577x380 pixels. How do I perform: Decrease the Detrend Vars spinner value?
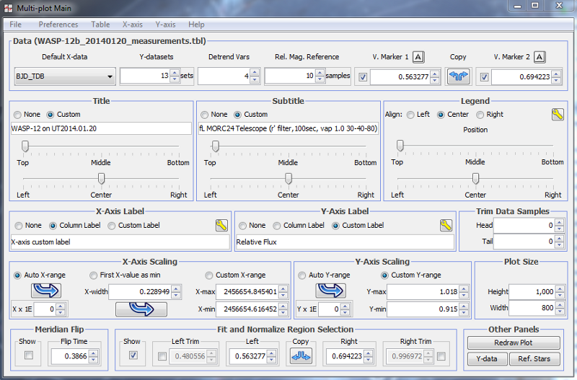[255, 79]
